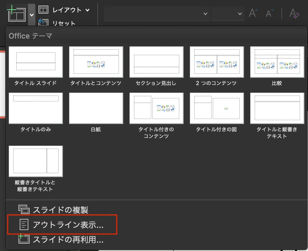Click the レイアウト layout icon
Image resolution: width=308 pixels, height=251 pixels.
click(x=43, y=10)
